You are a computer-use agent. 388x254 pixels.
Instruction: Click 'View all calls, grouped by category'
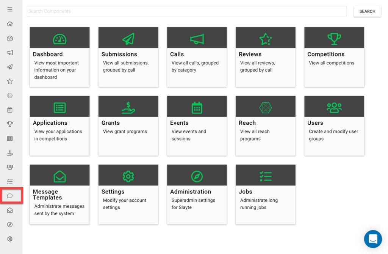[195, 66]
